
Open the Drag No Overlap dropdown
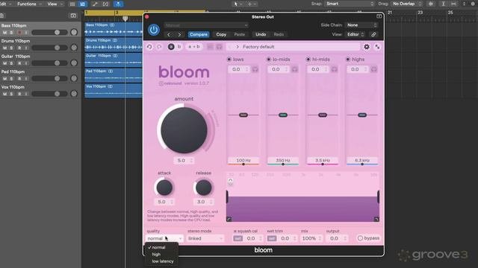coord(406,4)
